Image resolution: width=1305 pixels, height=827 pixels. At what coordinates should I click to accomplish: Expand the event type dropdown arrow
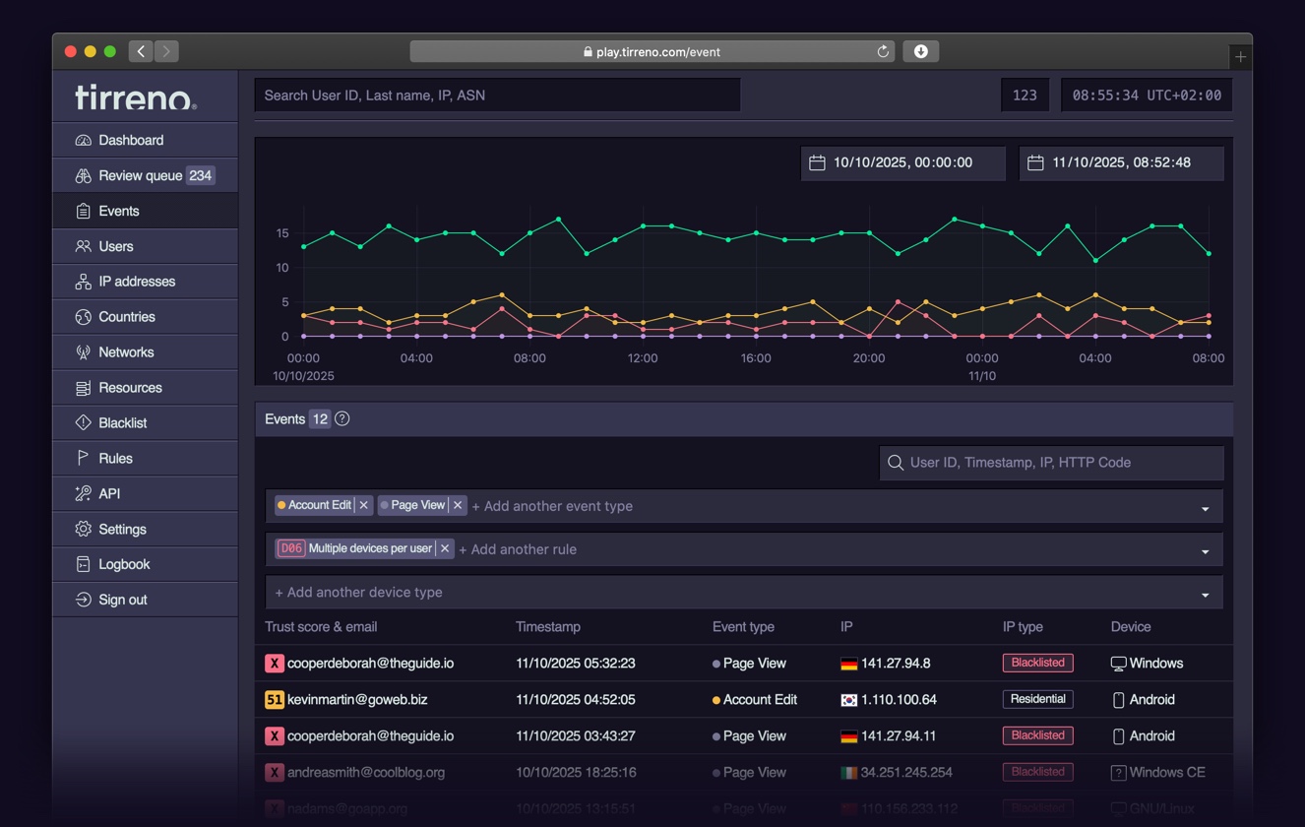(x=1205, y=508)
